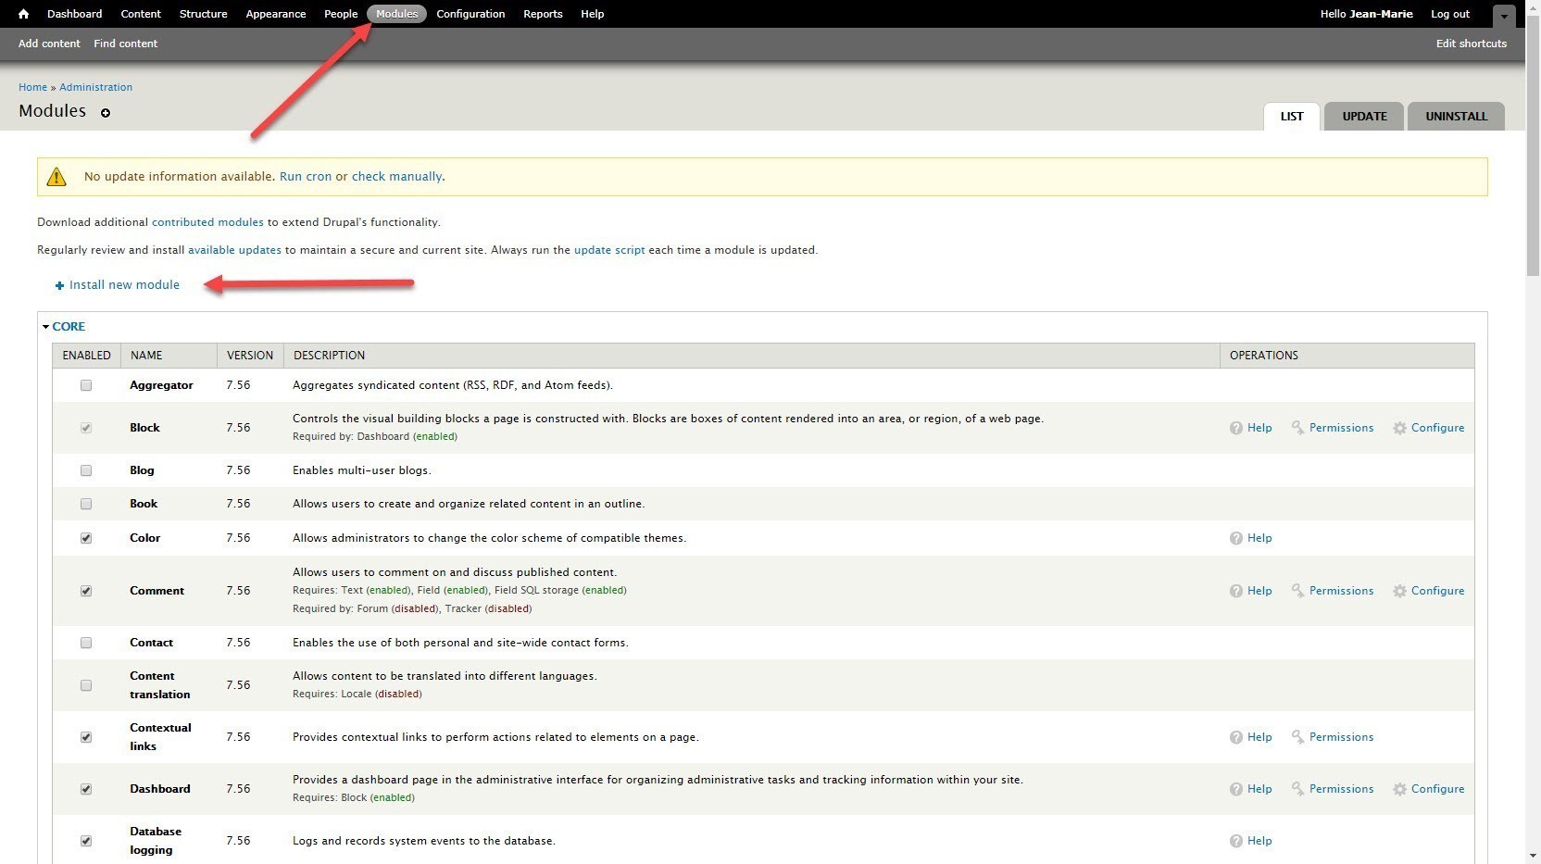1541x864 pixels.
Task: Click the plus icon beside Install new module
Action: pyautogui.click(x=59, y=284)
